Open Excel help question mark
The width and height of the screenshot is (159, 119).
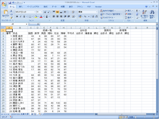click(x=146, y=7)
